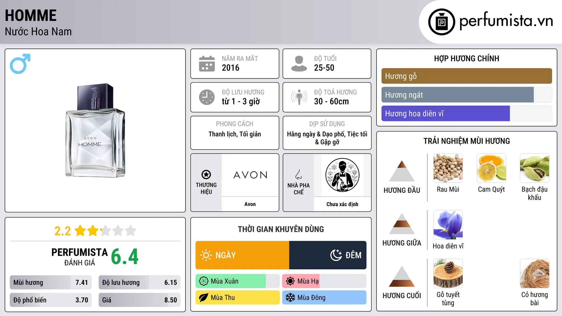Click the snowflake icon for Mùa Đông
Screen dimensions: 562x316
(290, 298)
